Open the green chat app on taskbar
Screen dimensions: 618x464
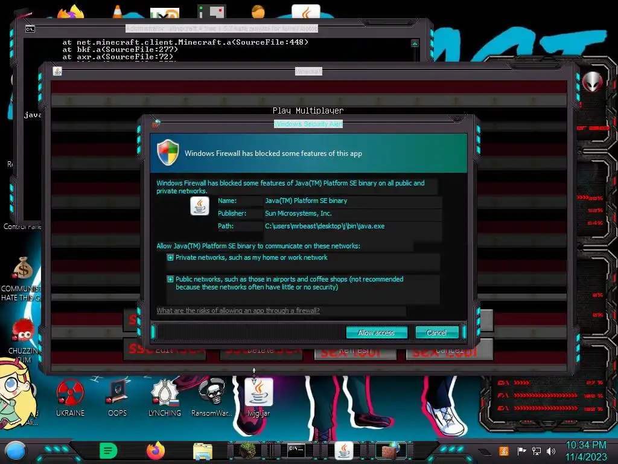[109, 451]
